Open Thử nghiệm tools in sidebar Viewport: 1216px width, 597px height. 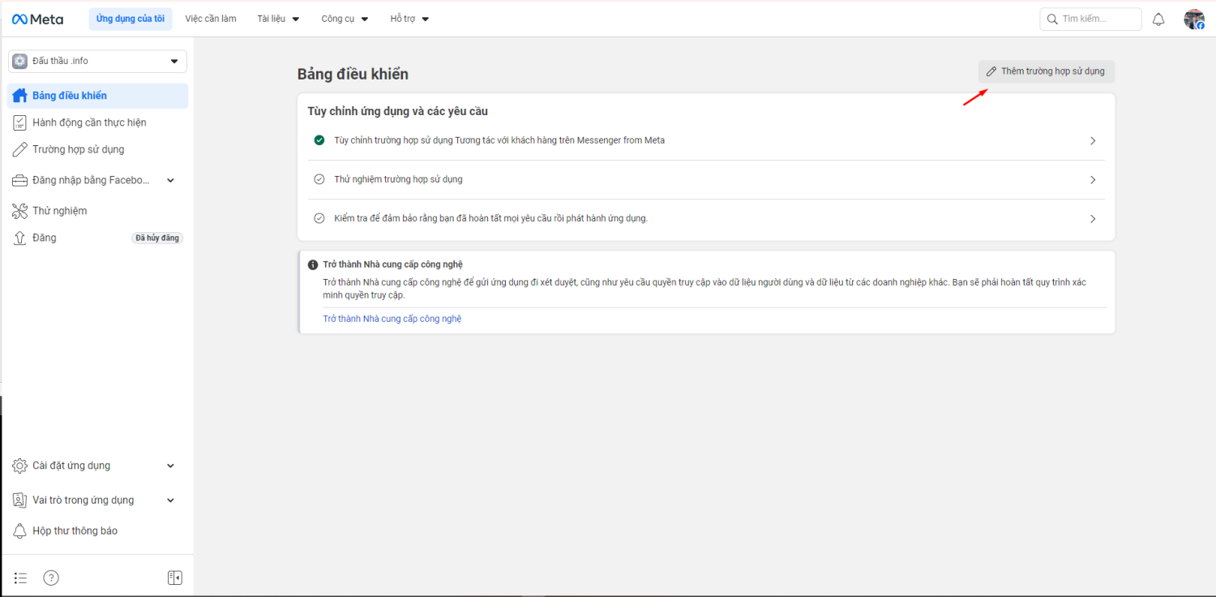[x=59, y=211]
